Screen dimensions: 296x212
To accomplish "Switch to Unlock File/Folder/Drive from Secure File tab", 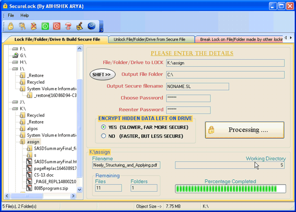I will 149,39.
